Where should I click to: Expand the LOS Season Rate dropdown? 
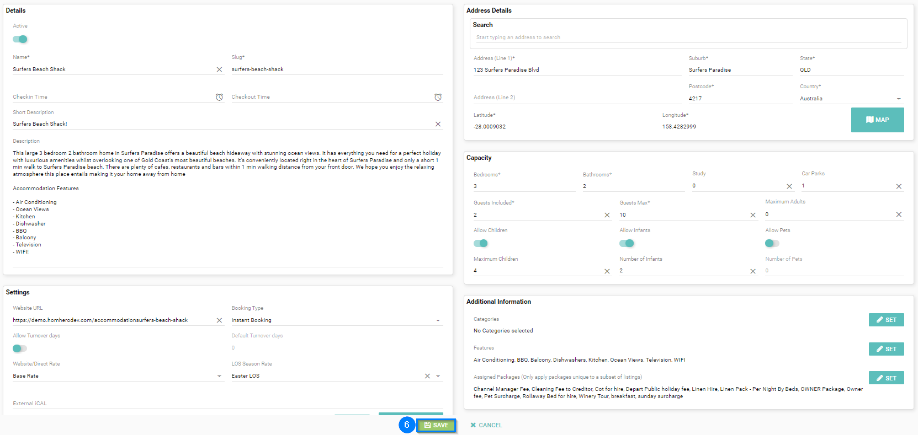438,376
